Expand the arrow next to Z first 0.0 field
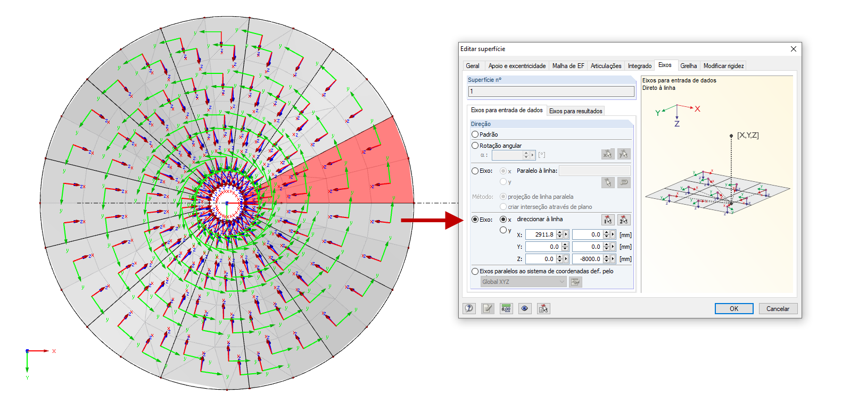This screenshot has width=850, height=412. pyautogui.click(x=566, y=259)
